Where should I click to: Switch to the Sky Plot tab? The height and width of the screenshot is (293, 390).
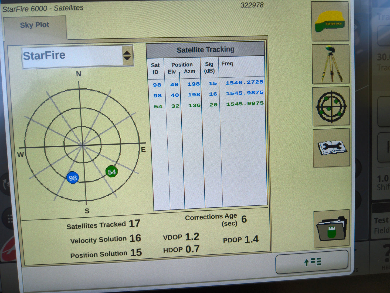[x=35, y=25]
